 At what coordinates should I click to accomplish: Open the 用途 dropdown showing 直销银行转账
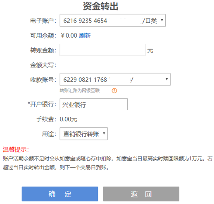coord(84,134)
